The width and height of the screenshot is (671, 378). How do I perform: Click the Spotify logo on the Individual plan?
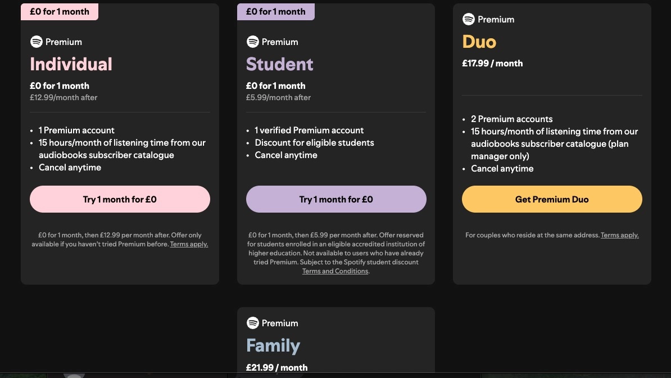[37, 42]
